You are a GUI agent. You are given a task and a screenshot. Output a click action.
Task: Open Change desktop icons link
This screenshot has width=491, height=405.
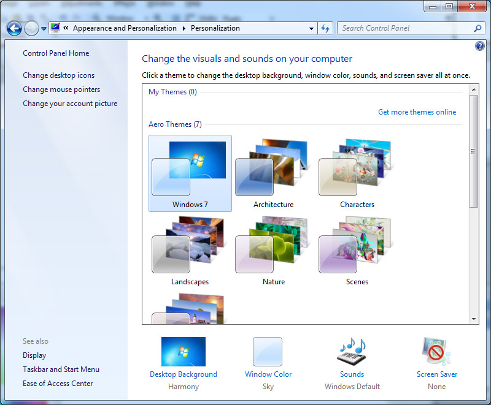(x=59, y=75)
